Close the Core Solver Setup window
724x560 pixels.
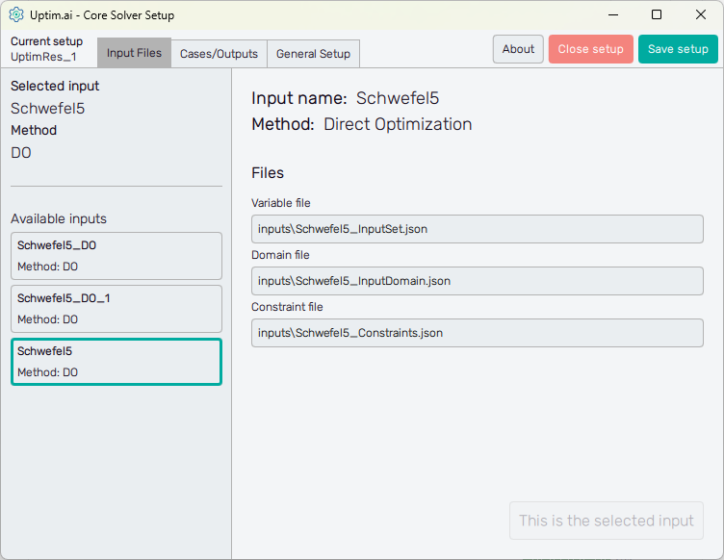click(x=700, y=15)
